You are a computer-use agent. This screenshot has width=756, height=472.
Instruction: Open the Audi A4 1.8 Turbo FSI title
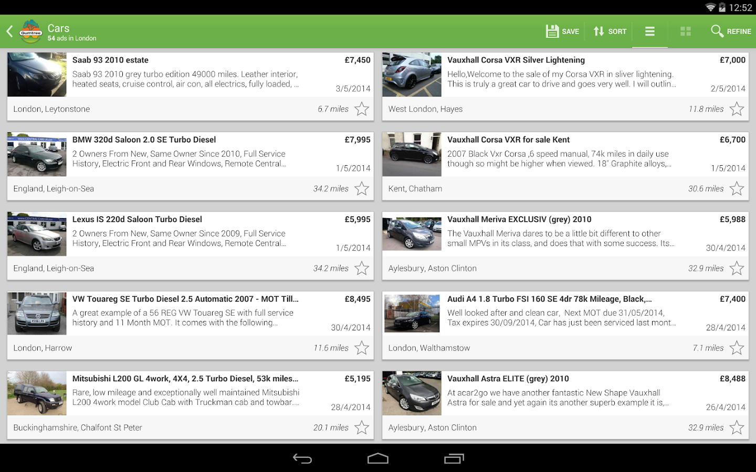pyautogui.click(x=550, y=299)
